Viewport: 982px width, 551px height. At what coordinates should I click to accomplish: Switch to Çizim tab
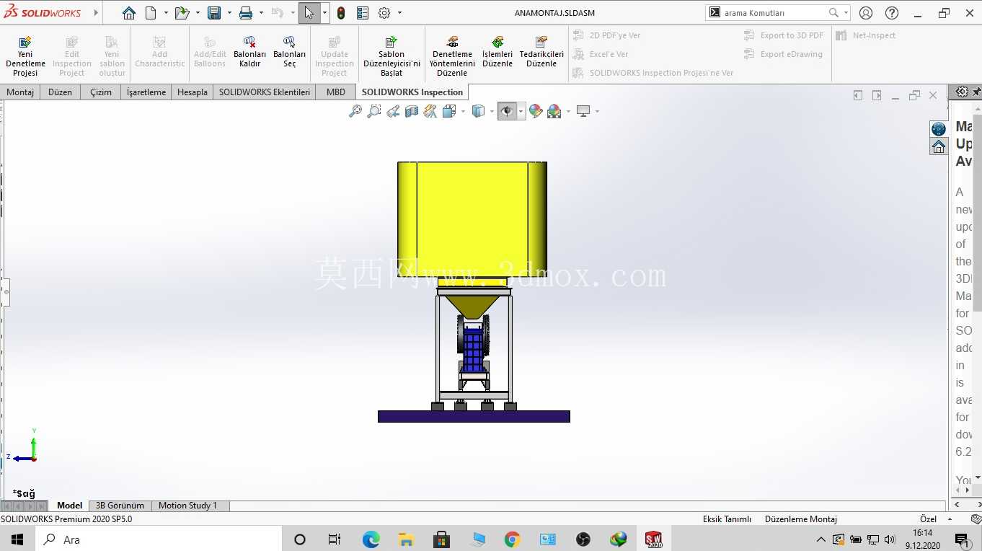[101, 92]
